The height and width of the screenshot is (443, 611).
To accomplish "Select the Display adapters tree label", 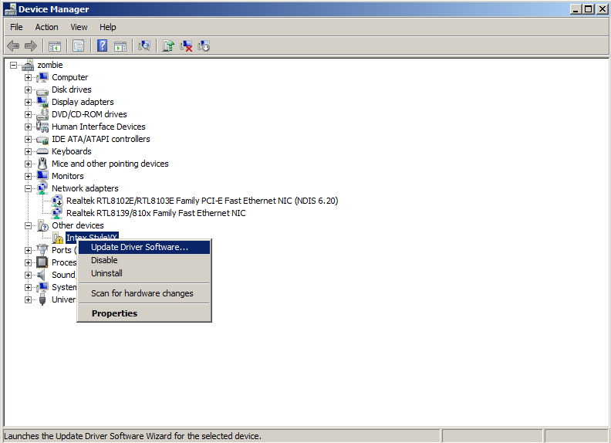I will 83,102.
